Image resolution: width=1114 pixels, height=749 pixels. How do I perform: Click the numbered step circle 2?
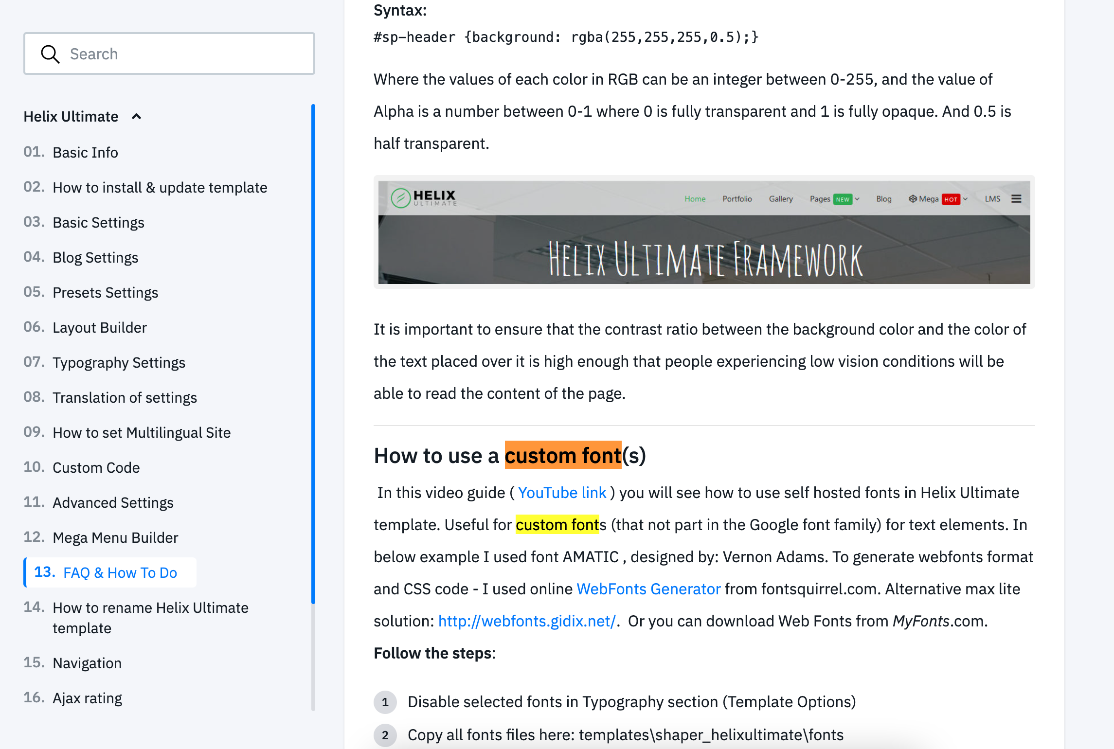click(385, 735)
